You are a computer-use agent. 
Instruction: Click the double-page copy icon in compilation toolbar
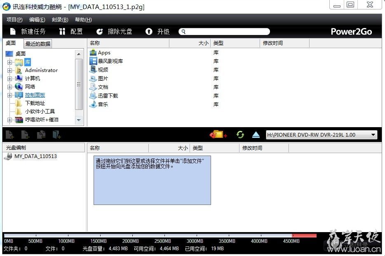coord(41,135)
